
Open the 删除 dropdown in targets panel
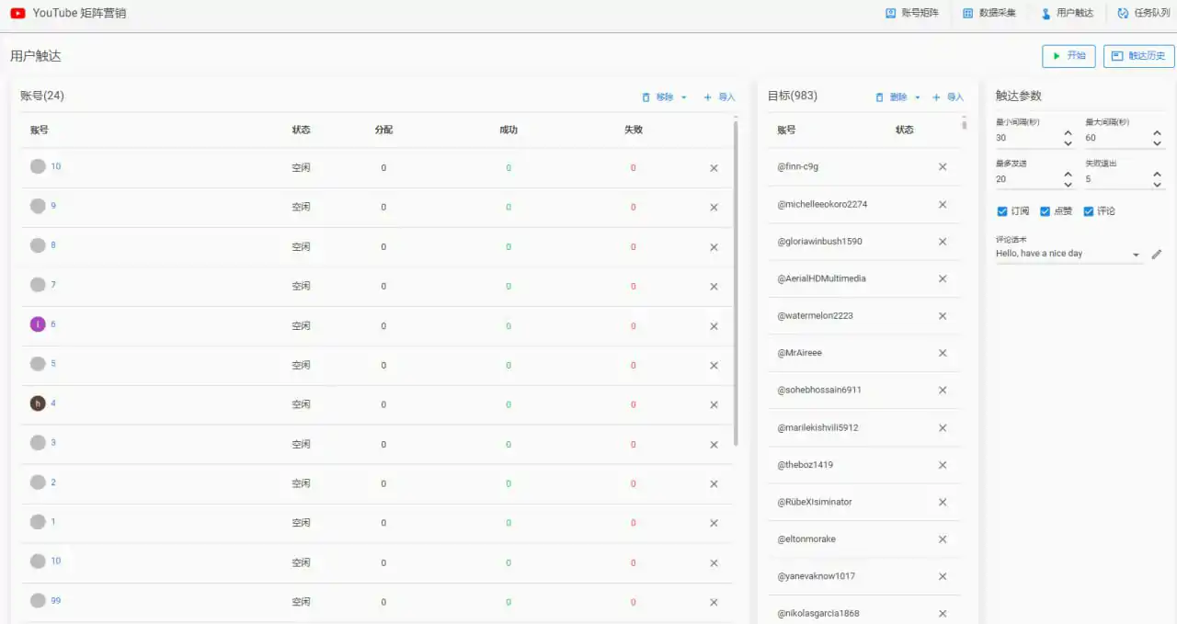point(917,97)
